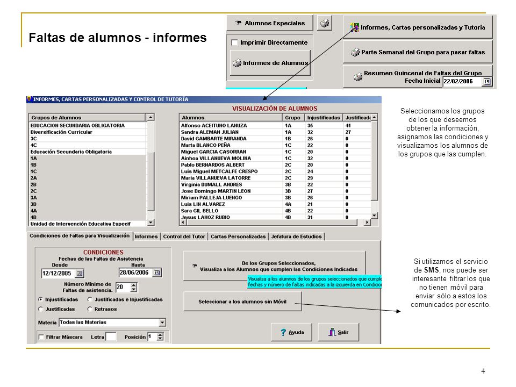This screenshot has height=387, width=516.
Task: Select group 4A in Grupos list
Action: click(87, 211)
